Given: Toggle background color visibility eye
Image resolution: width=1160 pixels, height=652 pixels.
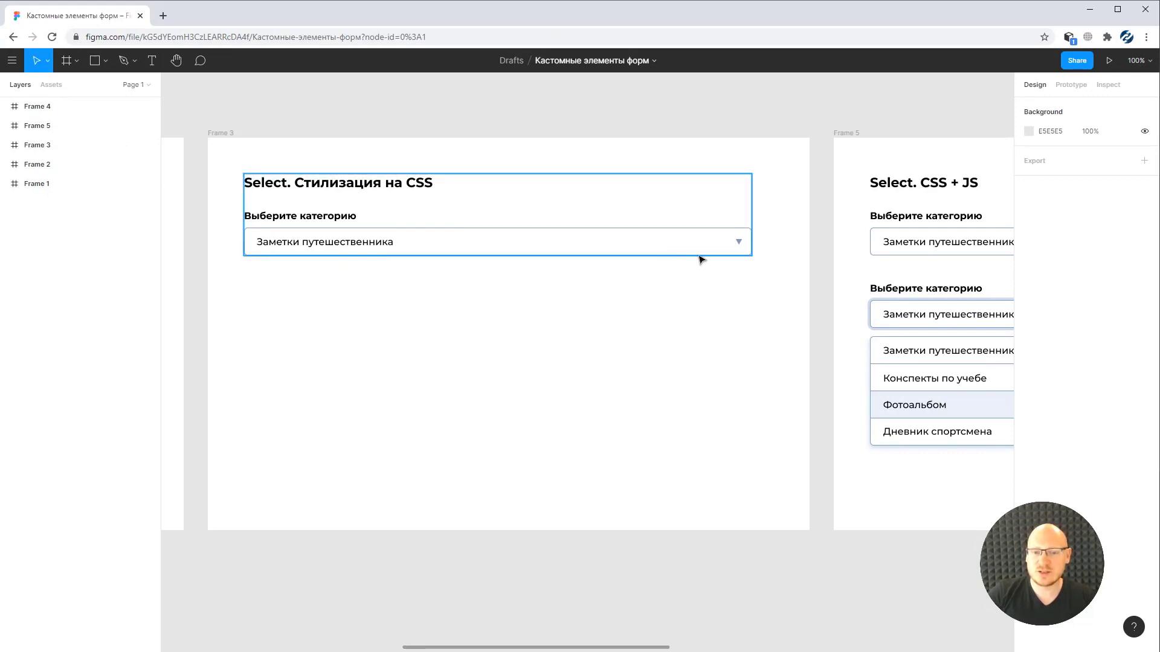Looking at the screenshot, I should (x=1144, y=131).
